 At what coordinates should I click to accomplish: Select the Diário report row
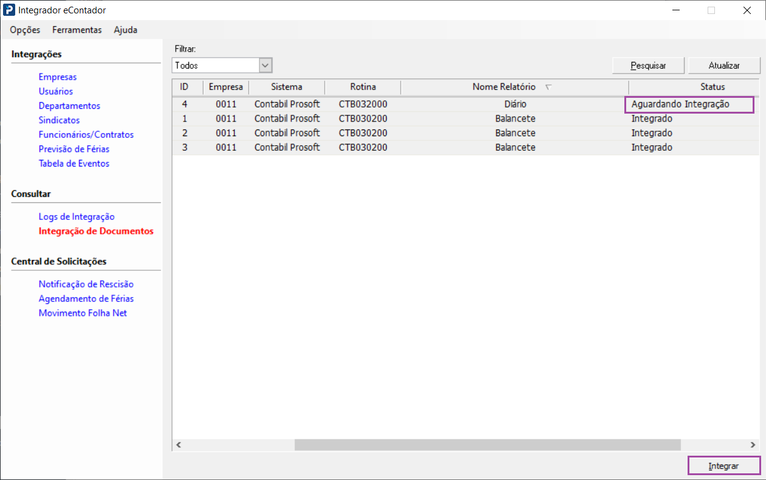click(514, 105)
